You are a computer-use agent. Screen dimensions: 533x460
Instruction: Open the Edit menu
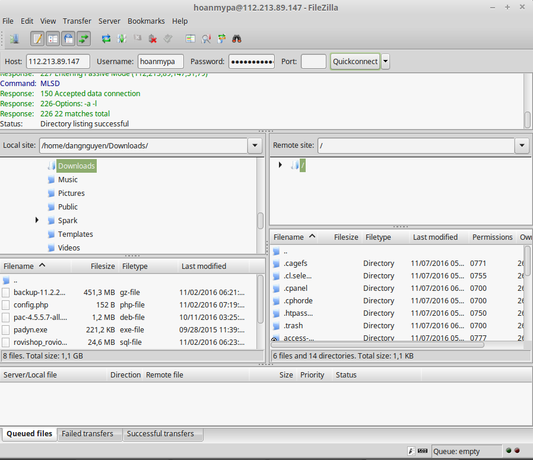coord(27,21)
